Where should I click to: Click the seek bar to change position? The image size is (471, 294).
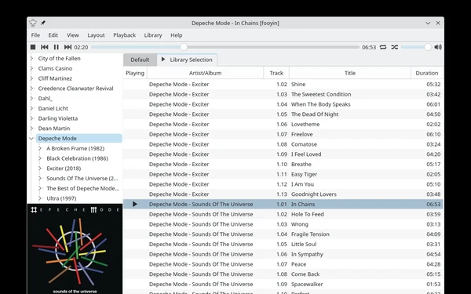pyautogui.click(x=225, y=47)
